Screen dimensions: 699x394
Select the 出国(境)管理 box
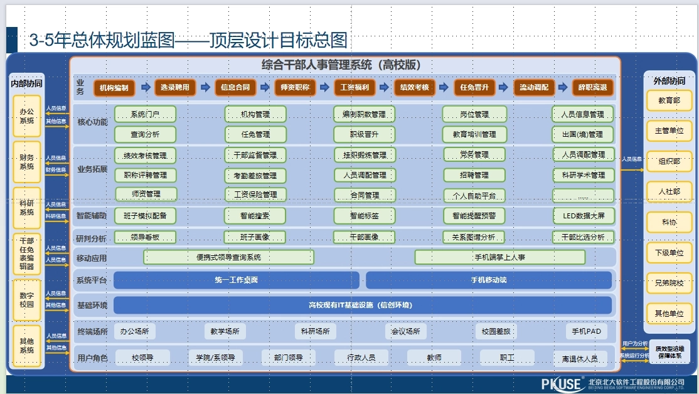tap(583, 134)
